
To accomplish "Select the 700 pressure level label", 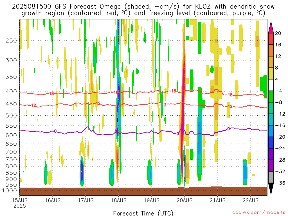I will tap(11, 152).
